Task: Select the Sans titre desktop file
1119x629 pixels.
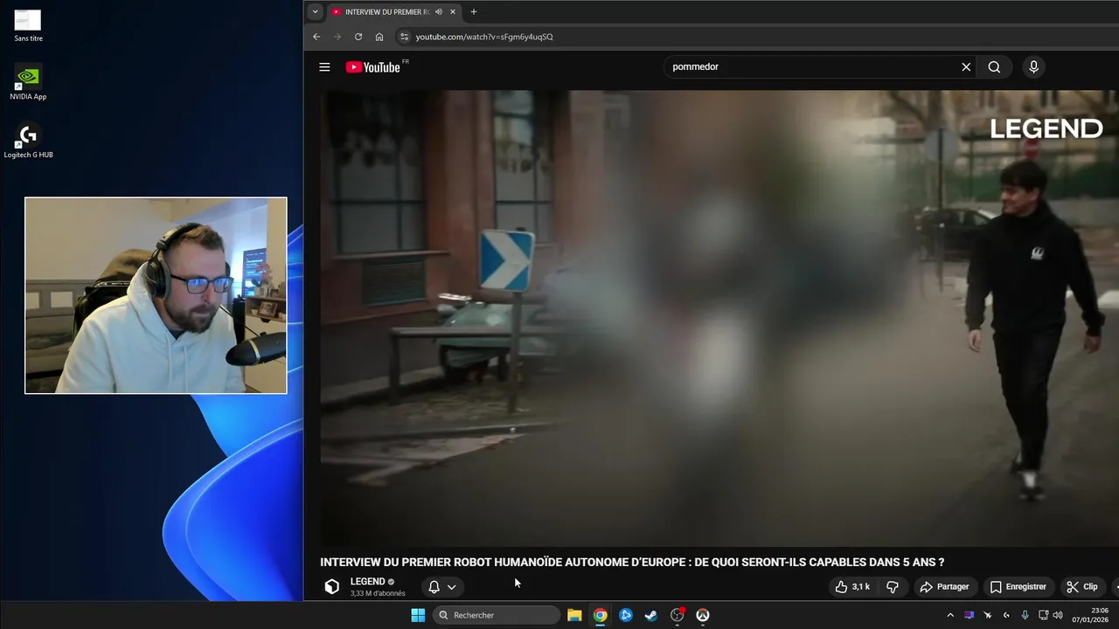Action: click(x=28, y=25)
